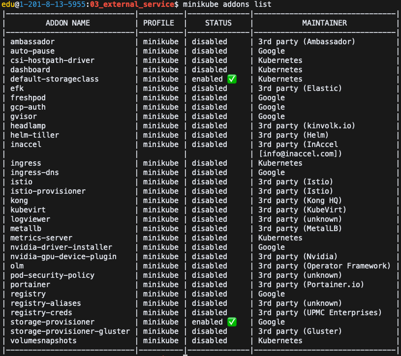The image size is (401, 356).
Task: Select the 'gvisor' addon name
Action: coord(24,116)
